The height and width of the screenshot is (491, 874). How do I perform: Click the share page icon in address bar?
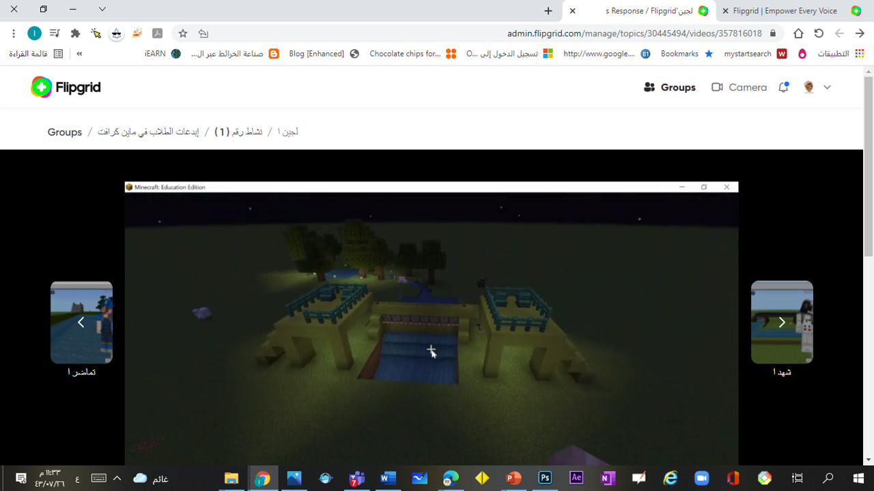pos(203,33)
